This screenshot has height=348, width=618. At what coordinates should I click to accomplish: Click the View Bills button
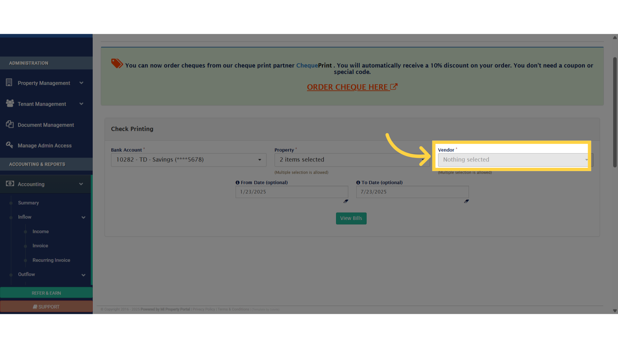[351, 218]
